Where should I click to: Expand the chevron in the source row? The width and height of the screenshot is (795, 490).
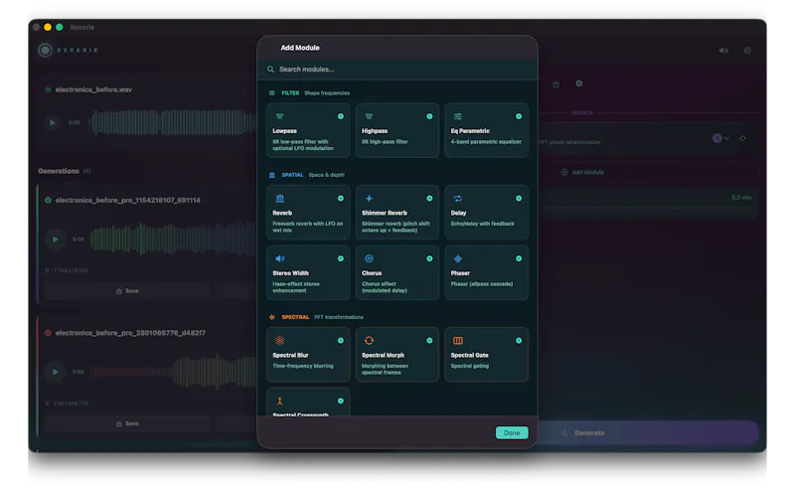pyautogui.click(x=727, y=138)
